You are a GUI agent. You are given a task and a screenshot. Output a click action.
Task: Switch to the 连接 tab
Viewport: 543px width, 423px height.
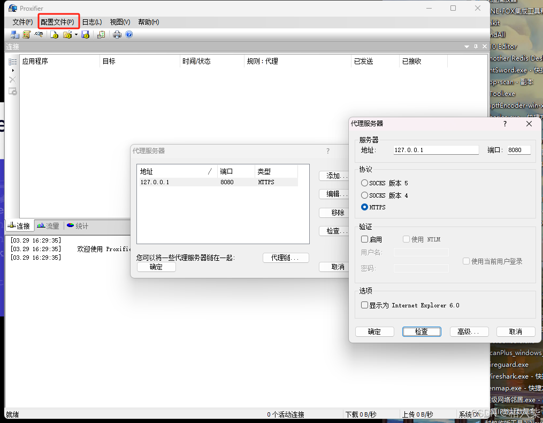[19, 226]
